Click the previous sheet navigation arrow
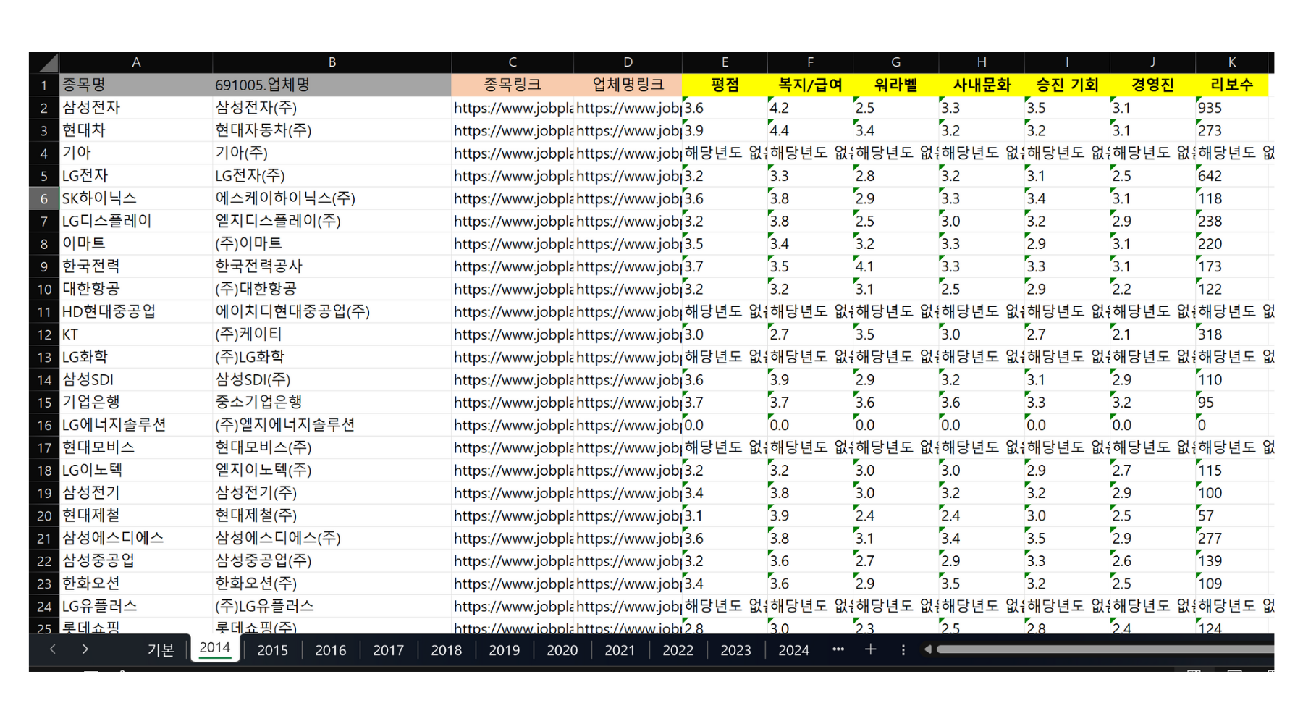The height and width of the screenshot is (724, 1303). click(53, 649)
